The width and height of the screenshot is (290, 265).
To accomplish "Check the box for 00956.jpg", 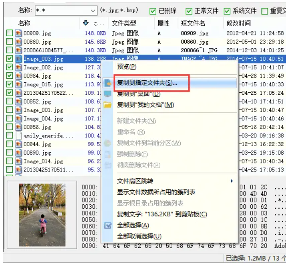I will click(x=10, y=127).
